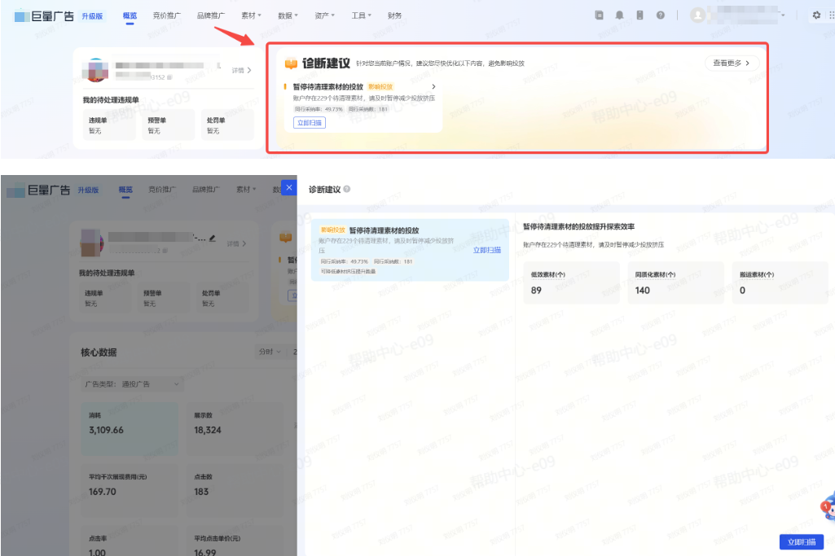
Task: Click the 升级版 badge in the top page
Action: tap(92, 16)
